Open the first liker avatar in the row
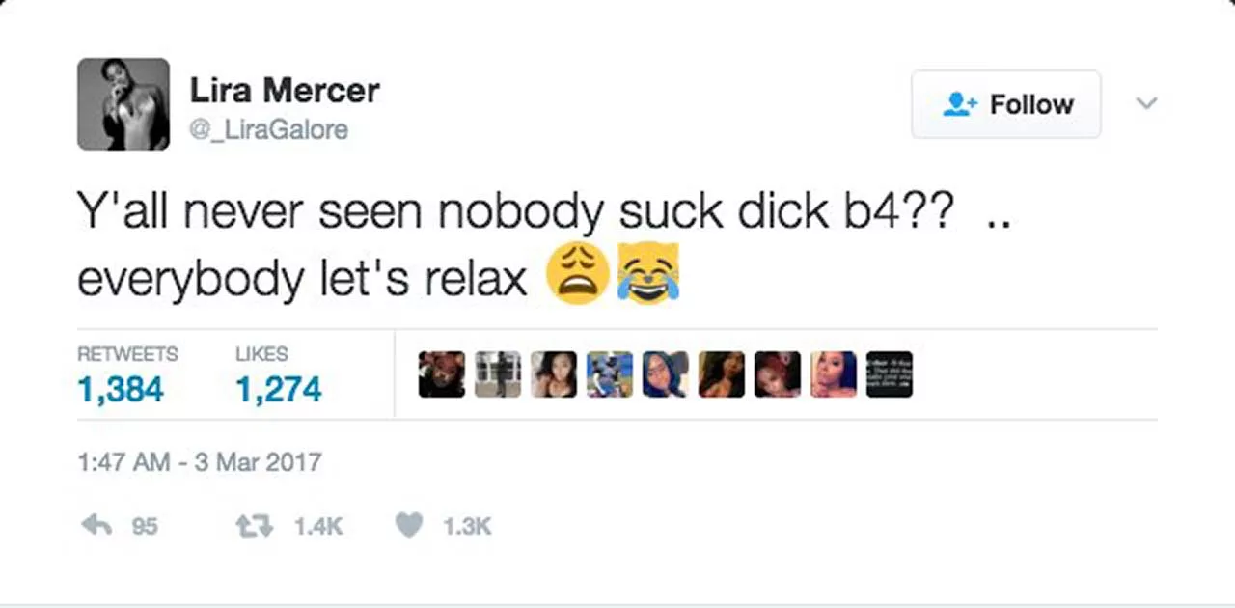Image resolution: width=1235 pixels, height=608 pixels. click(x=442, y=374)
